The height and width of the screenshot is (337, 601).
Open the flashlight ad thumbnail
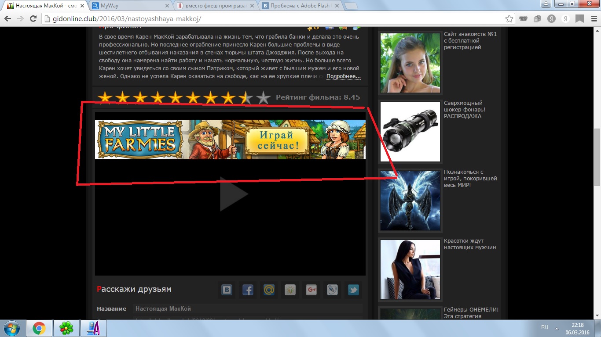[410, 132]
